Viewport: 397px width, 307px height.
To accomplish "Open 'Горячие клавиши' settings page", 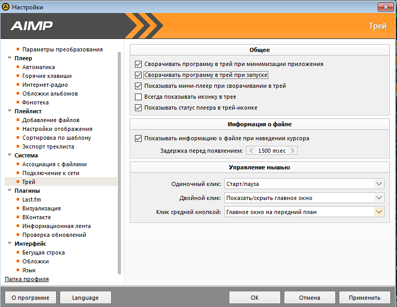I will coord(47,76).
